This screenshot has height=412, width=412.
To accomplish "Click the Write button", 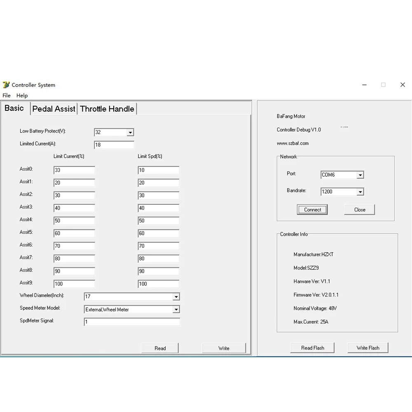I will pos(224,348).
